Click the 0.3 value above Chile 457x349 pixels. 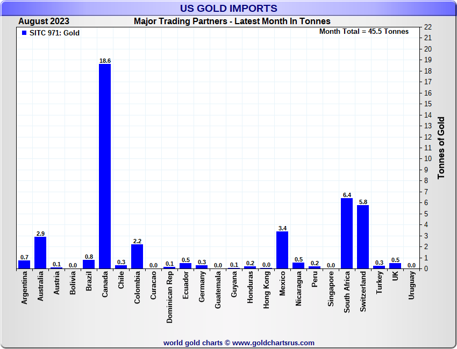click(121, 262)
